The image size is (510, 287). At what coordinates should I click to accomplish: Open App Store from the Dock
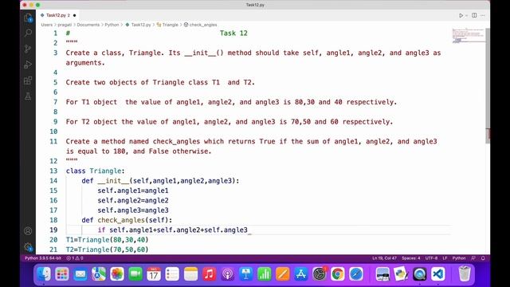pos(301,274)
